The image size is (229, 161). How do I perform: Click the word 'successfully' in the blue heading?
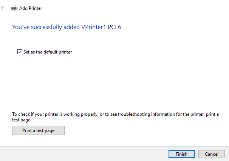(x=46, y=27)
